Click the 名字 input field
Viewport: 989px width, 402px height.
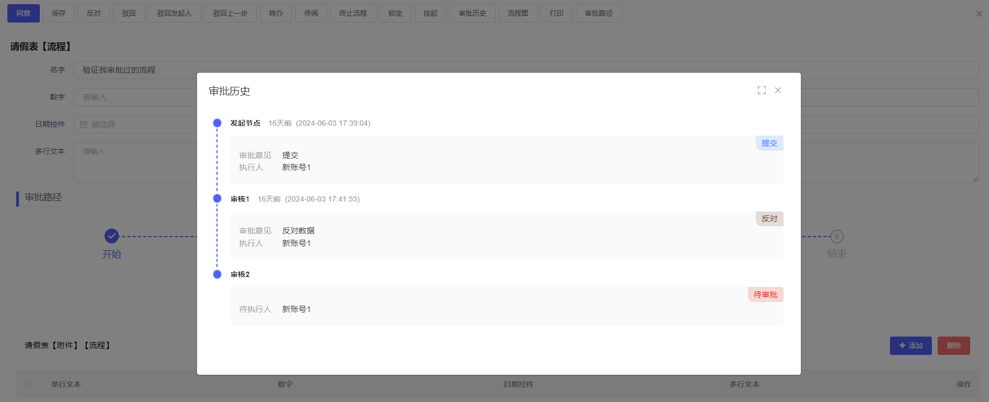[x=136, y=70]
